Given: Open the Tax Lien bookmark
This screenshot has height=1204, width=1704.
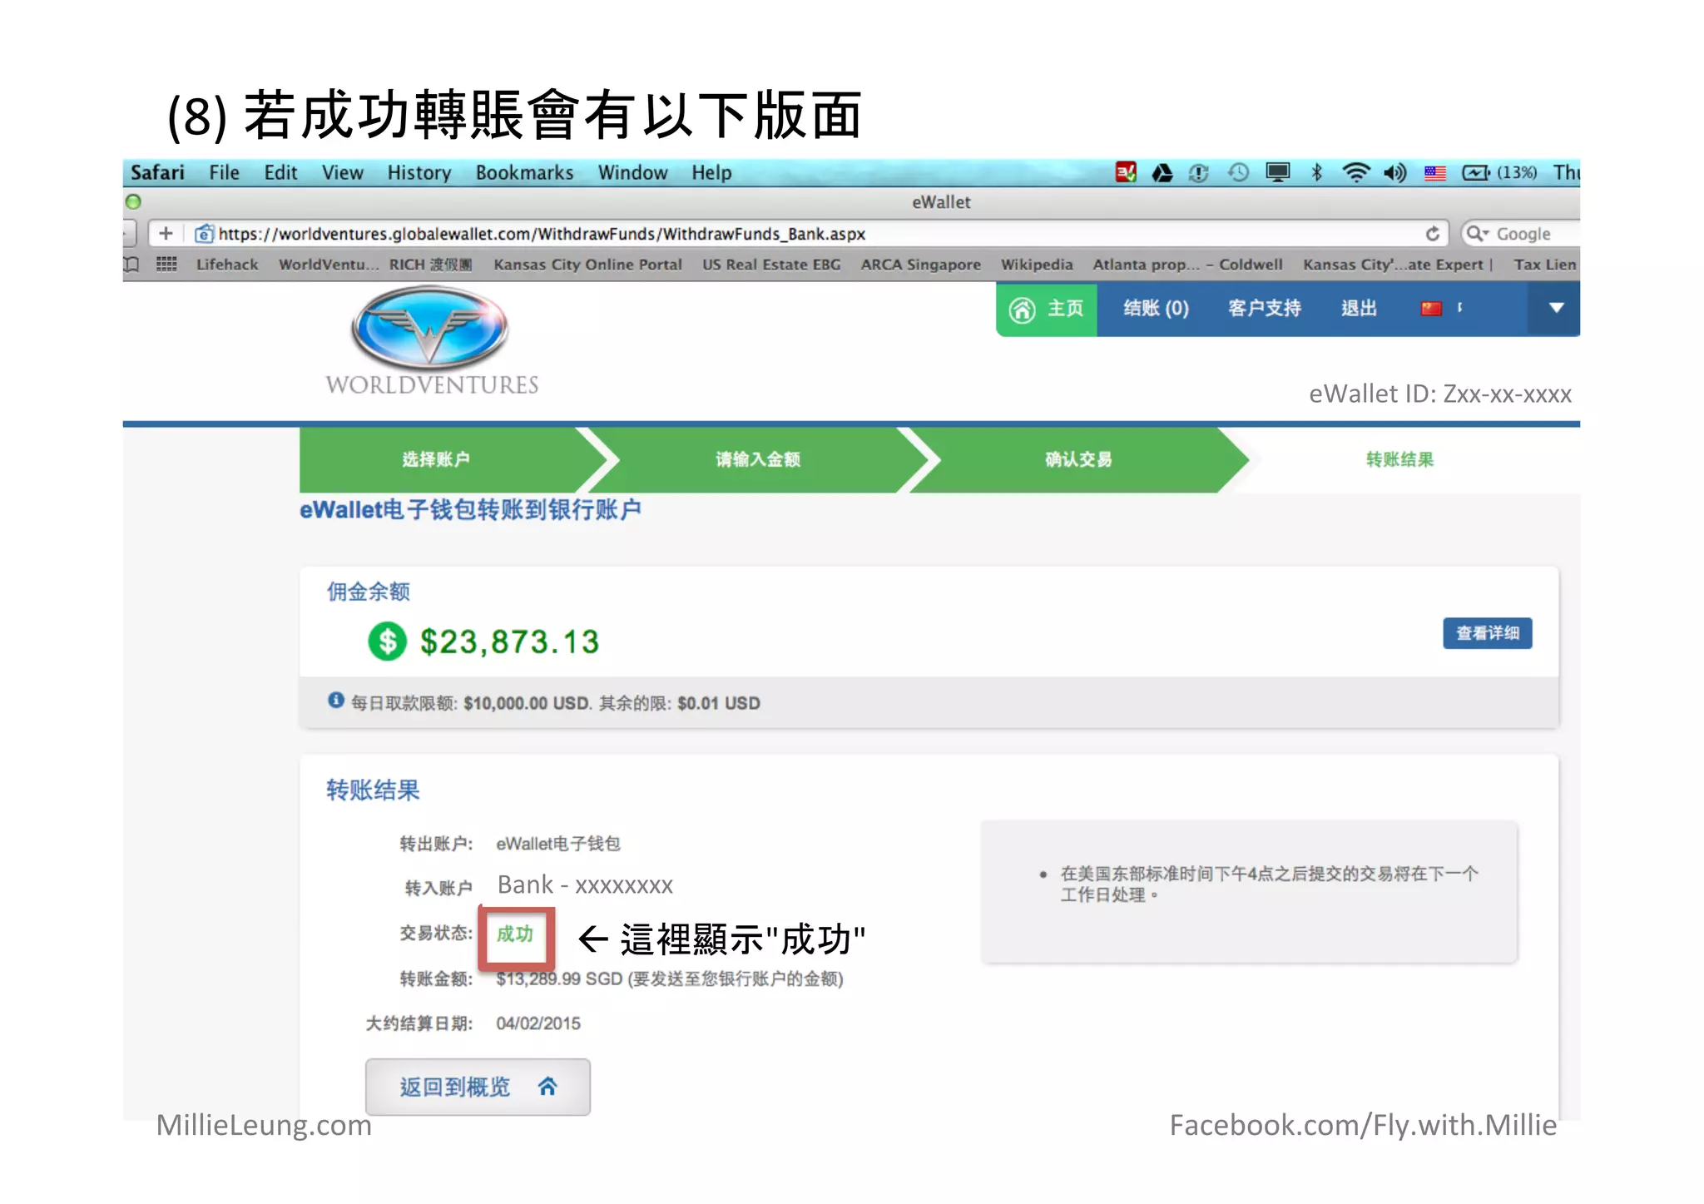Looking at the screenshot, I should point(1544,265).
